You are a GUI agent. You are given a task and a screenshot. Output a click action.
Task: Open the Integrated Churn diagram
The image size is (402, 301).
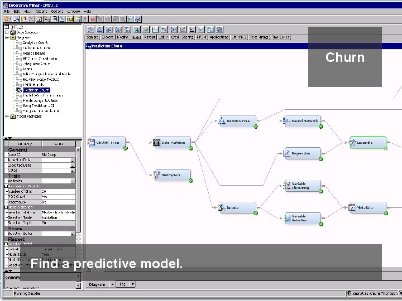36,64
